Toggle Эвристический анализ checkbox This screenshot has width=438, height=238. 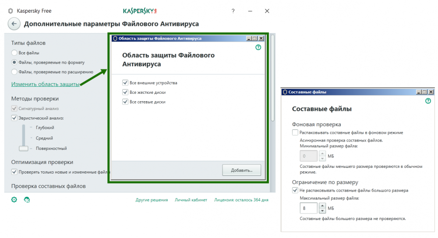pyautogui.click(x=14, y=118)
